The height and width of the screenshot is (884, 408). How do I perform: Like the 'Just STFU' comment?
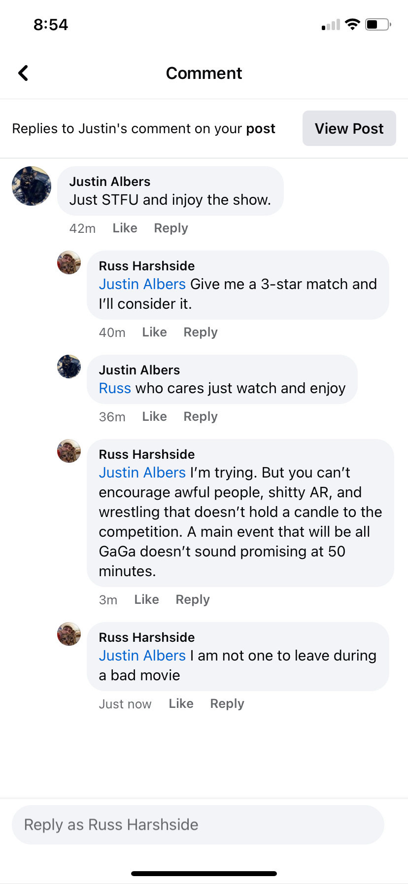125,228
